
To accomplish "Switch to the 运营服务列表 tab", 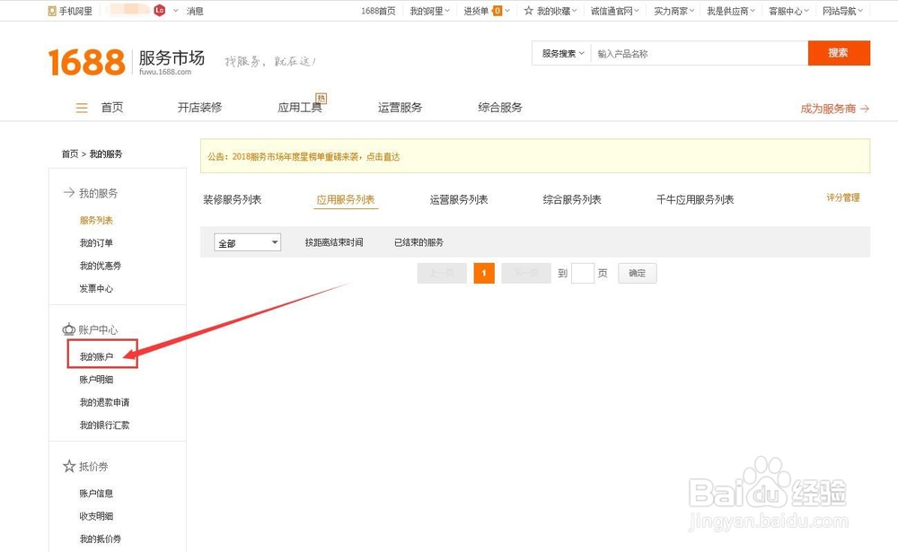I will (459, 199).
